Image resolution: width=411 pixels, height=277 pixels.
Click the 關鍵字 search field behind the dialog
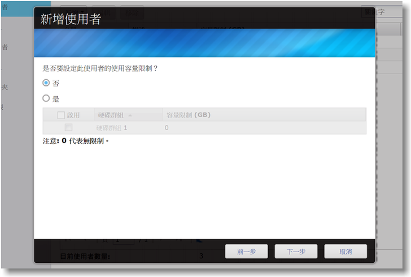point(382,12)
